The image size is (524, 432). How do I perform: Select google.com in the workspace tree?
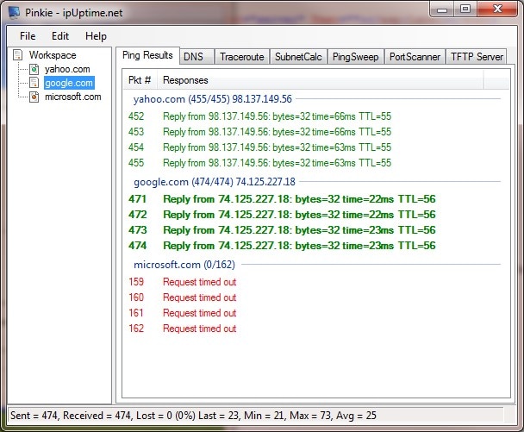click(69, 83)
